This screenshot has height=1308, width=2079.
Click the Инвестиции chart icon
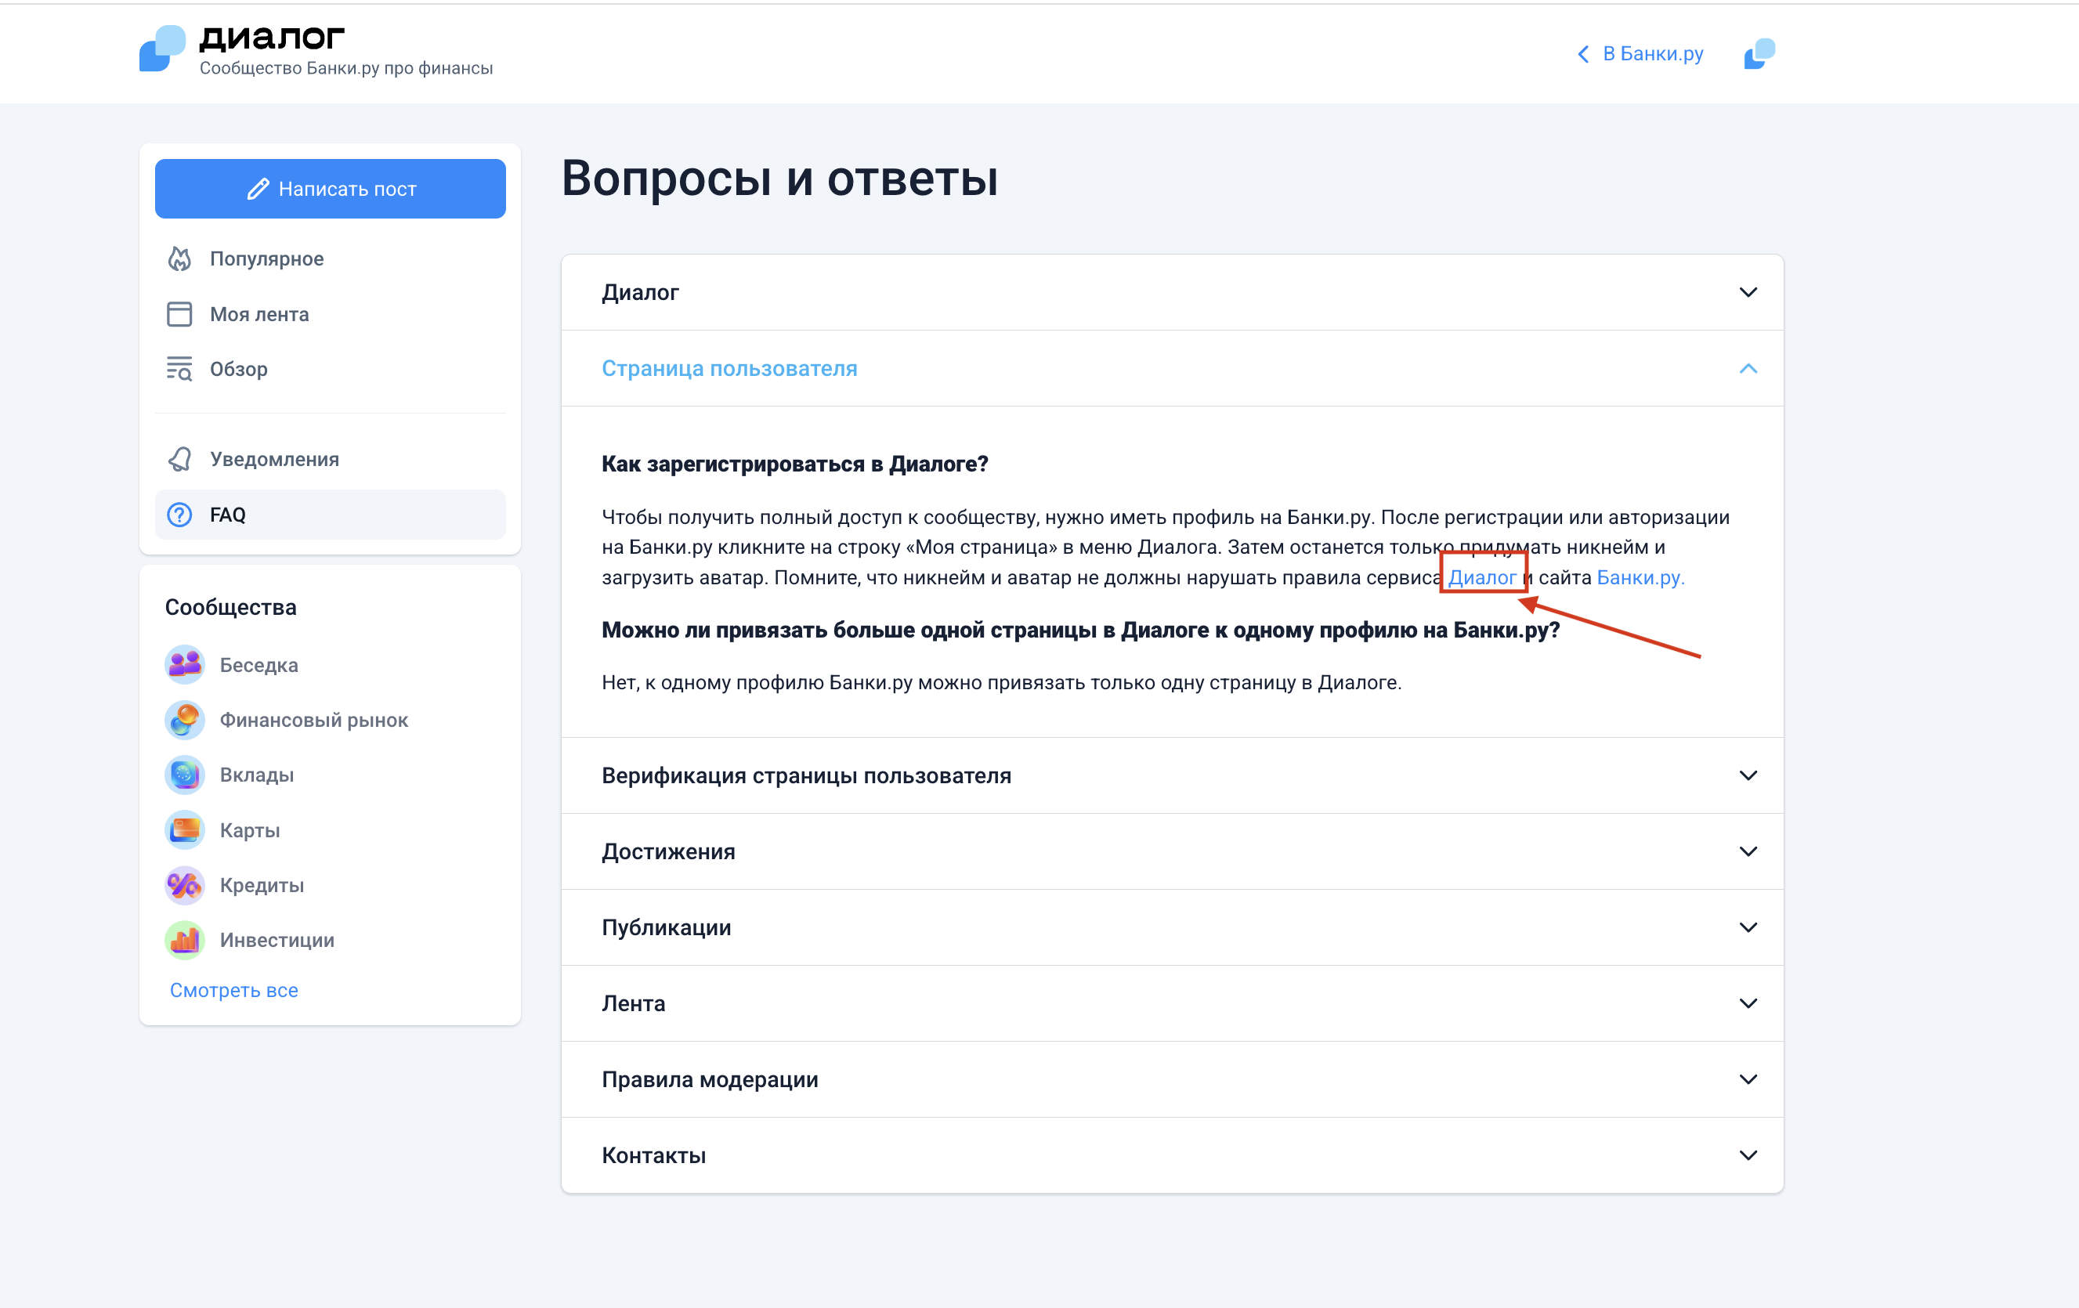pyautogui.click(x=185, y=940)
